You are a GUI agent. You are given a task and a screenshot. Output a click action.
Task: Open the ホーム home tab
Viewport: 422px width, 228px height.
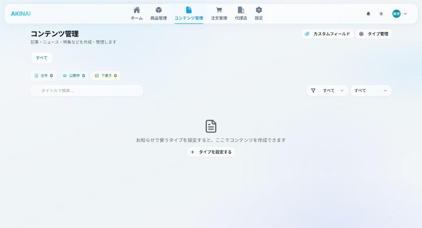tap(137, 14)
